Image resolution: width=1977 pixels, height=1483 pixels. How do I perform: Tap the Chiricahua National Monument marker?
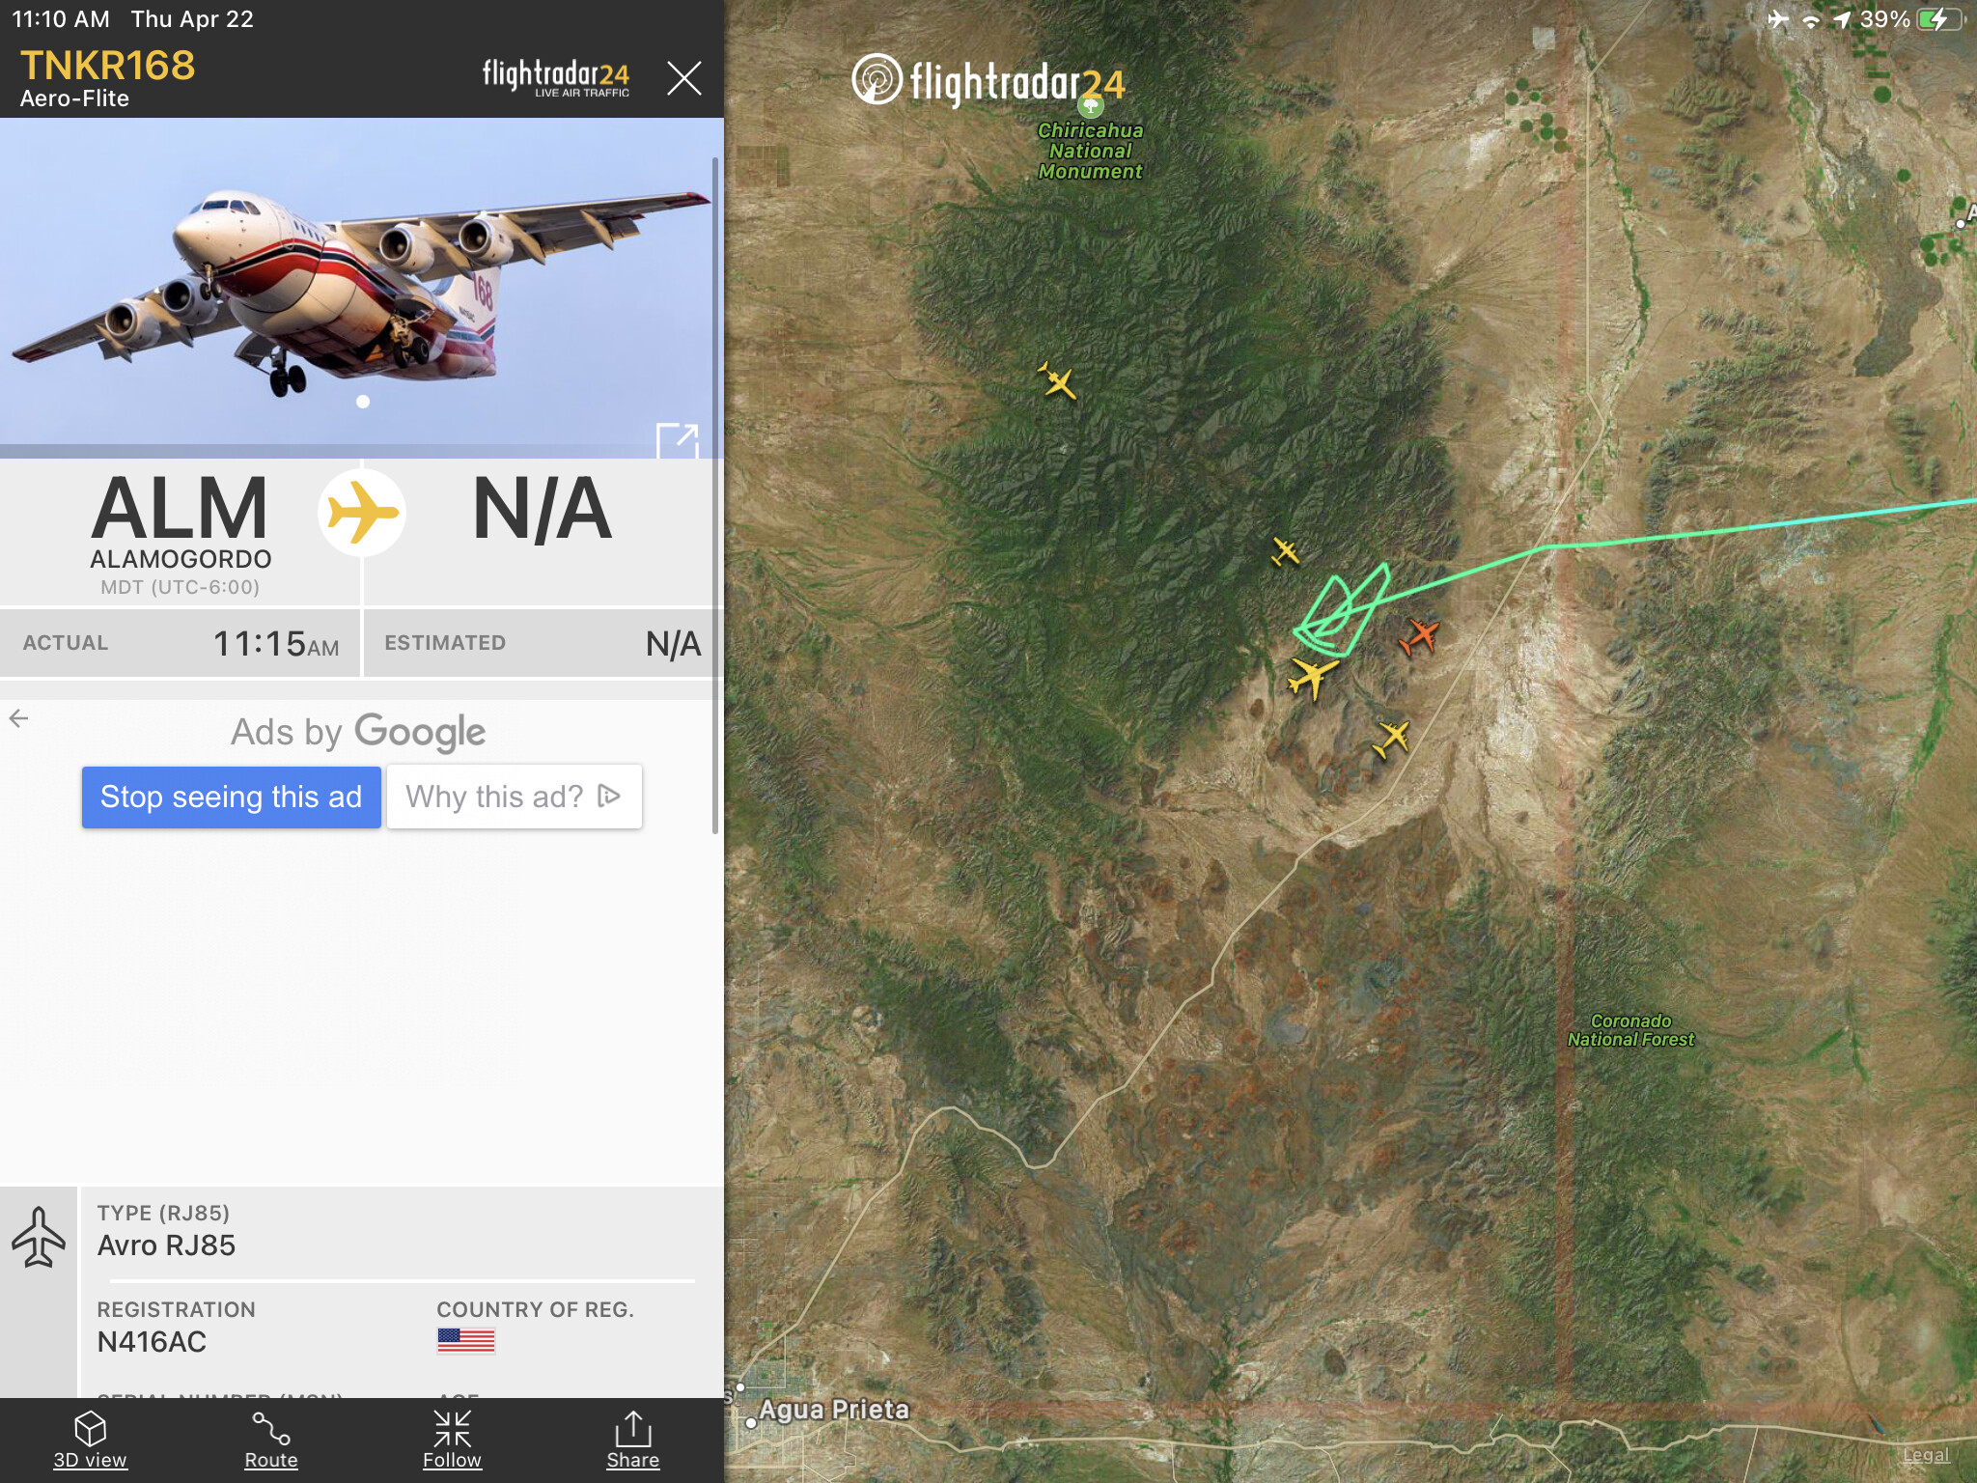1090,105
